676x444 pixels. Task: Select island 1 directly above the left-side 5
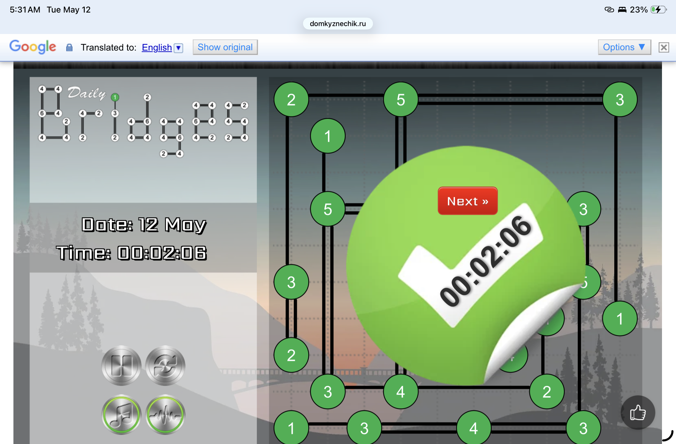click(x=328, y=136)
